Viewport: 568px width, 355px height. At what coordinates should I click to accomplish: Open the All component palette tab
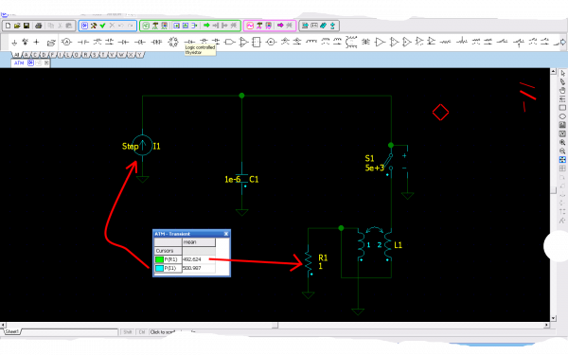pos(16,55)
